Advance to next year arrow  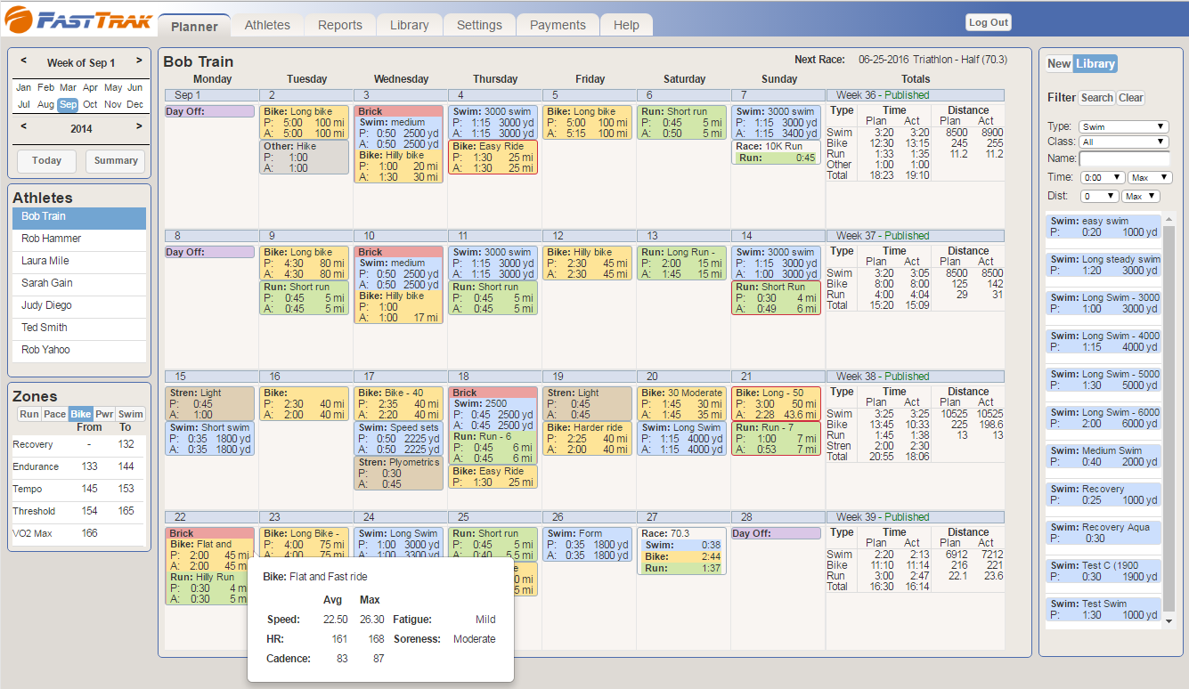click(139, 127)
